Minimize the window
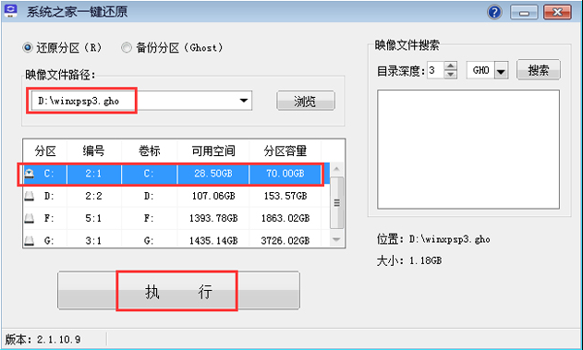The width and height of the screenshot is (583, 350). click(524, 12)
